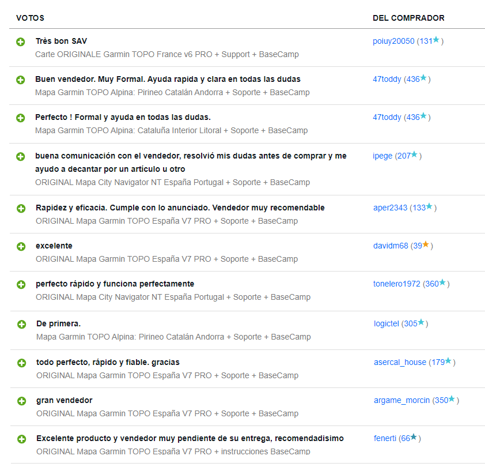Click the plus icon in fenerti's 'Excelente producto' row

click(x=22, y=439)
